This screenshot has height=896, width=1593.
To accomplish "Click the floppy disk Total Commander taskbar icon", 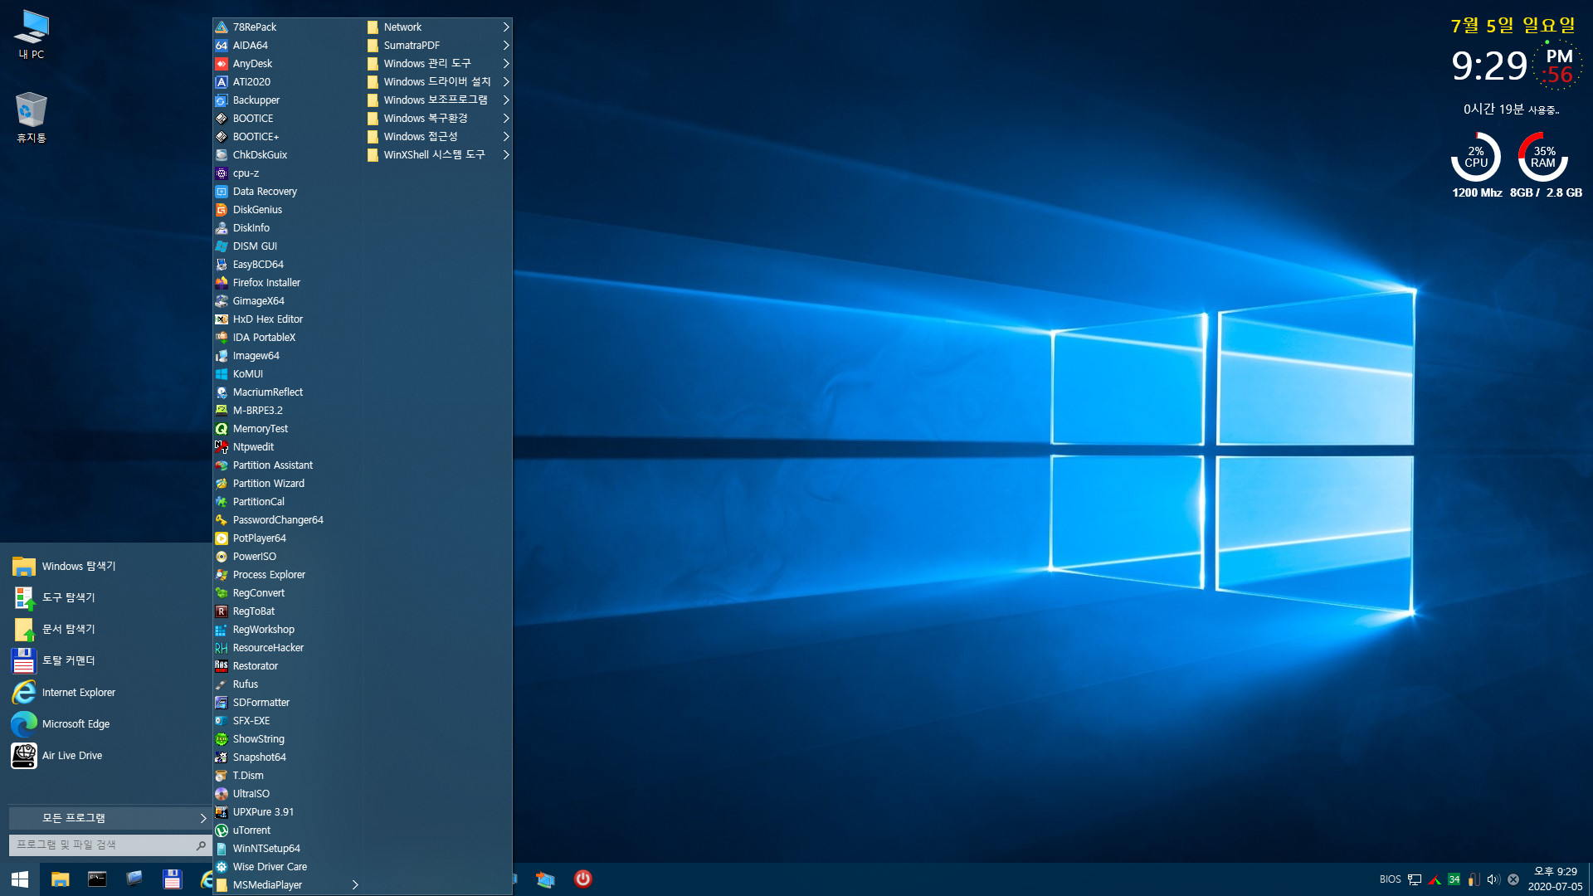I will pos(172,879).
